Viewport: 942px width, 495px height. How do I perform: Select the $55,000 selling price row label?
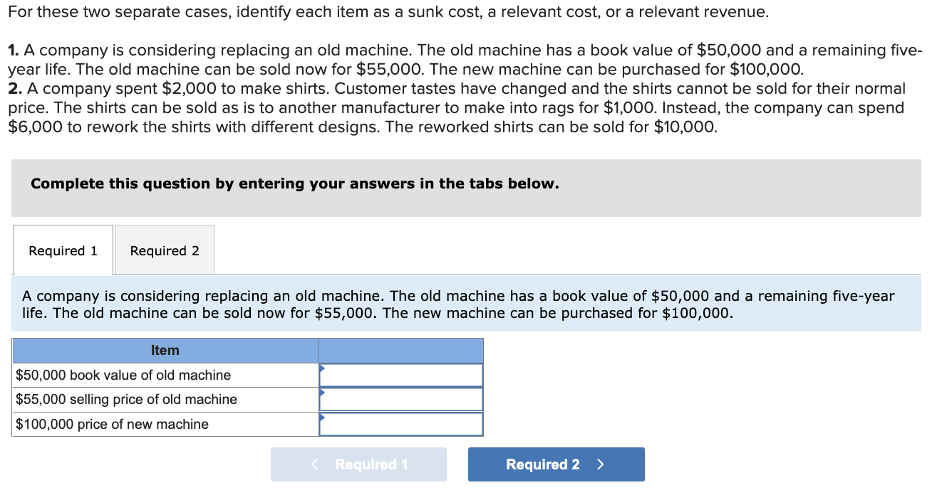127,399
